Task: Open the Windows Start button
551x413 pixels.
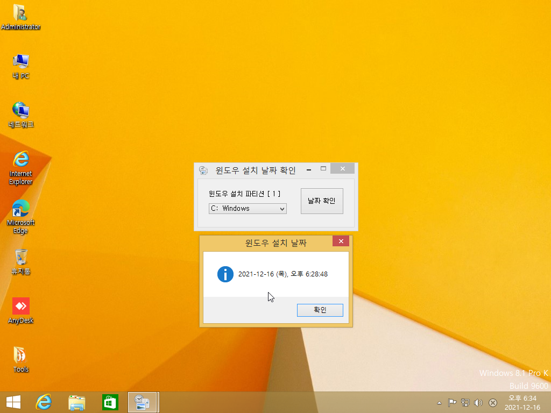Action: click(x=13, y=402)
